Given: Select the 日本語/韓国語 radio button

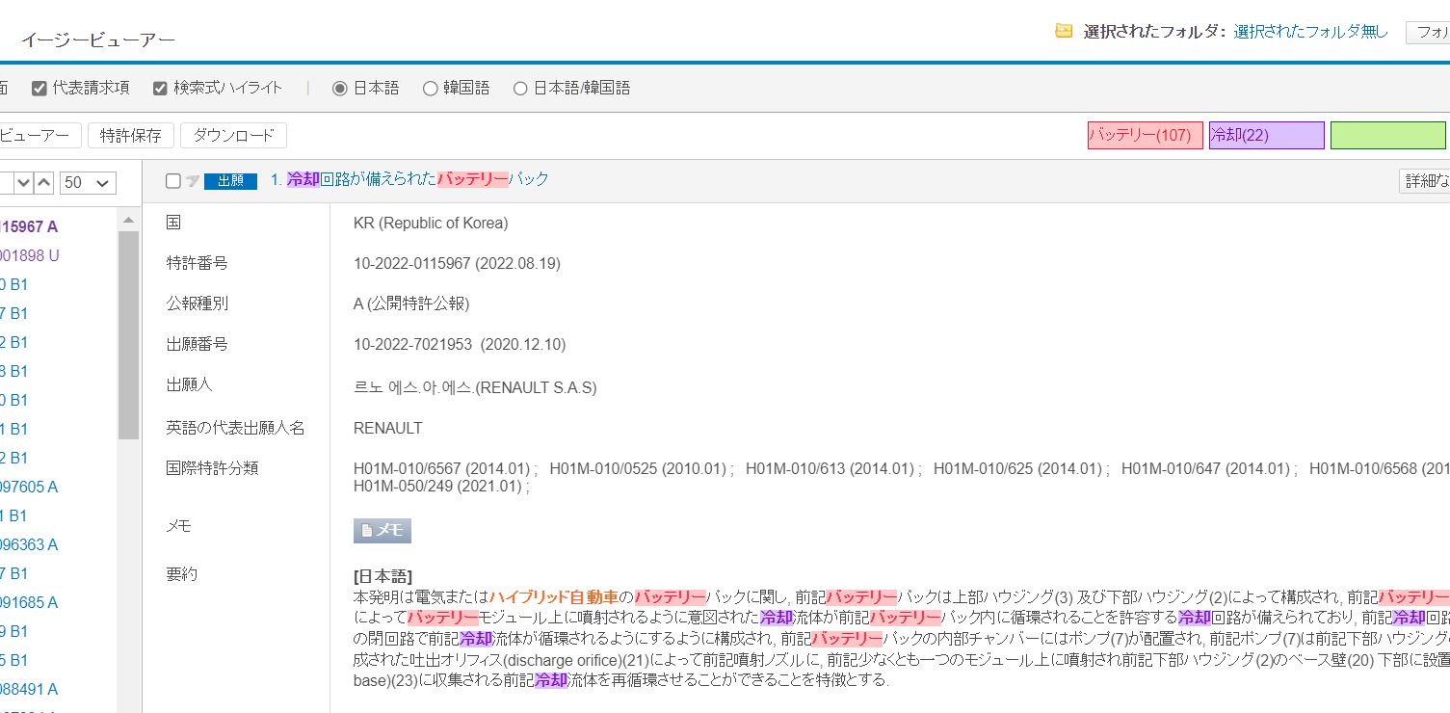Looking at the screenshot, I should coord(520,89).
